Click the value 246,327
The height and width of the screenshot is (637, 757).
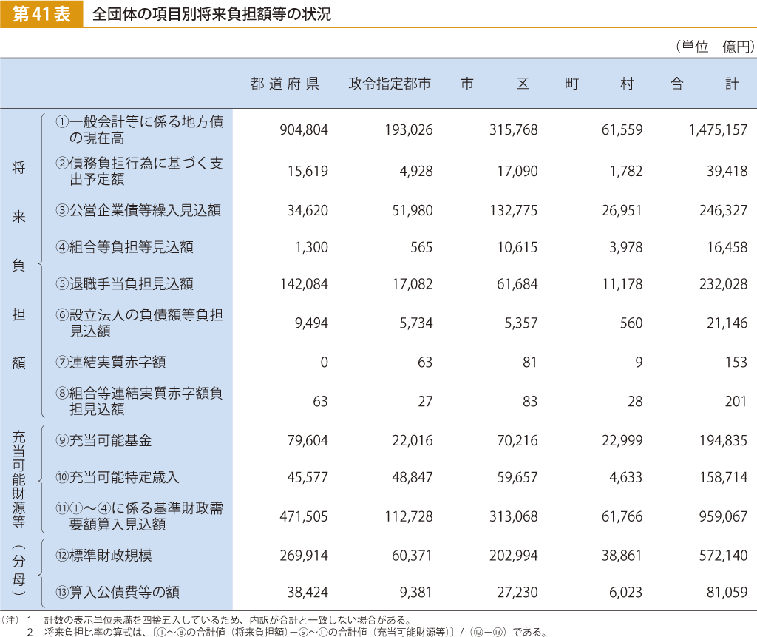click(723, 210)
